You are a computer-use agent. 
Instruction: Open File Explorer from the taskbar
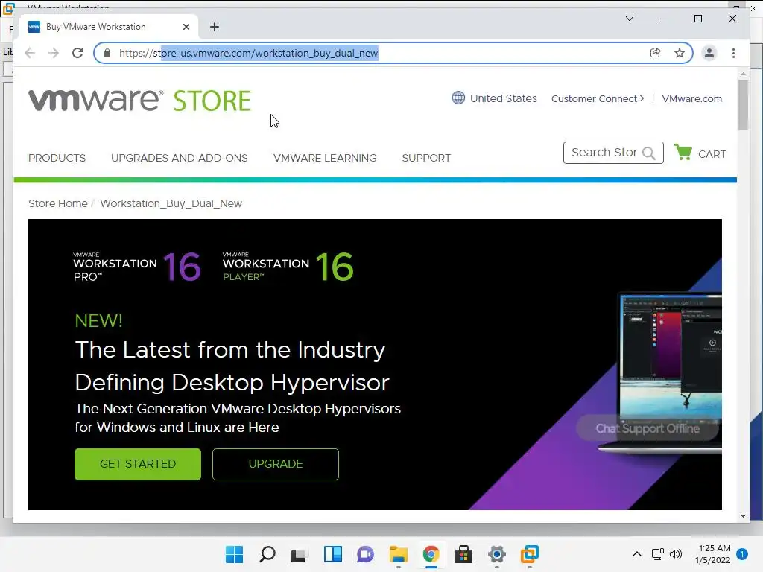[399, 554]
